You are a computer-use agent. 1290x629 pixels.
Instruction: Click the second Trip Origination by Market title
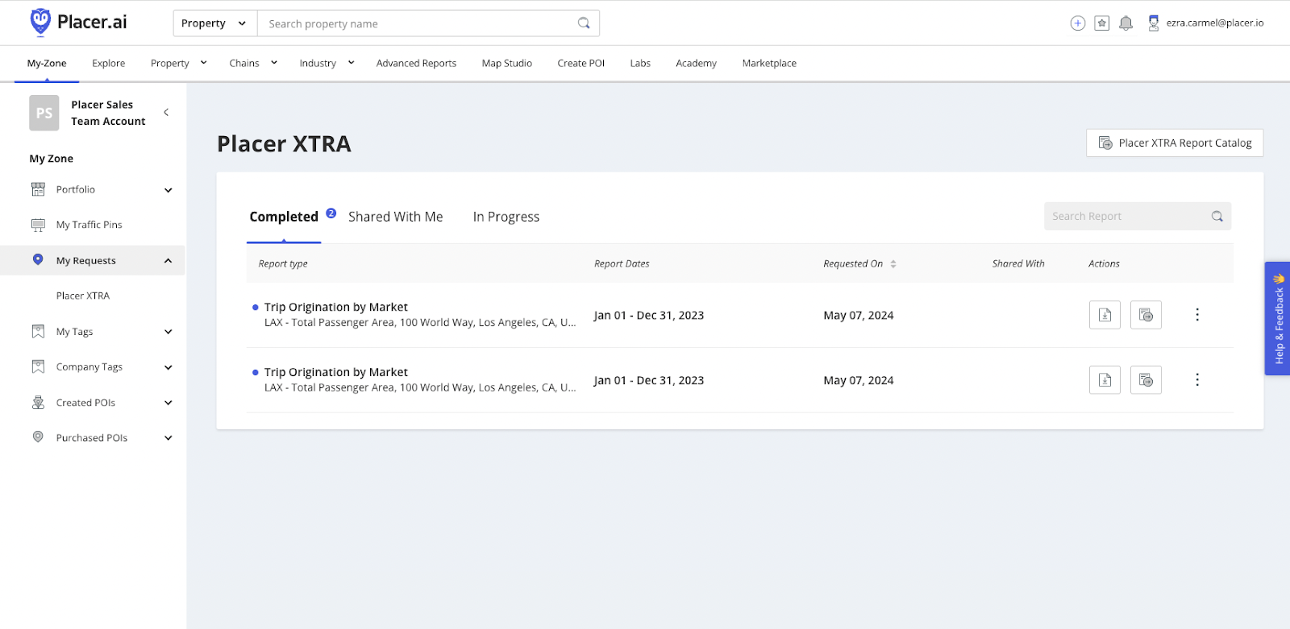336,372
